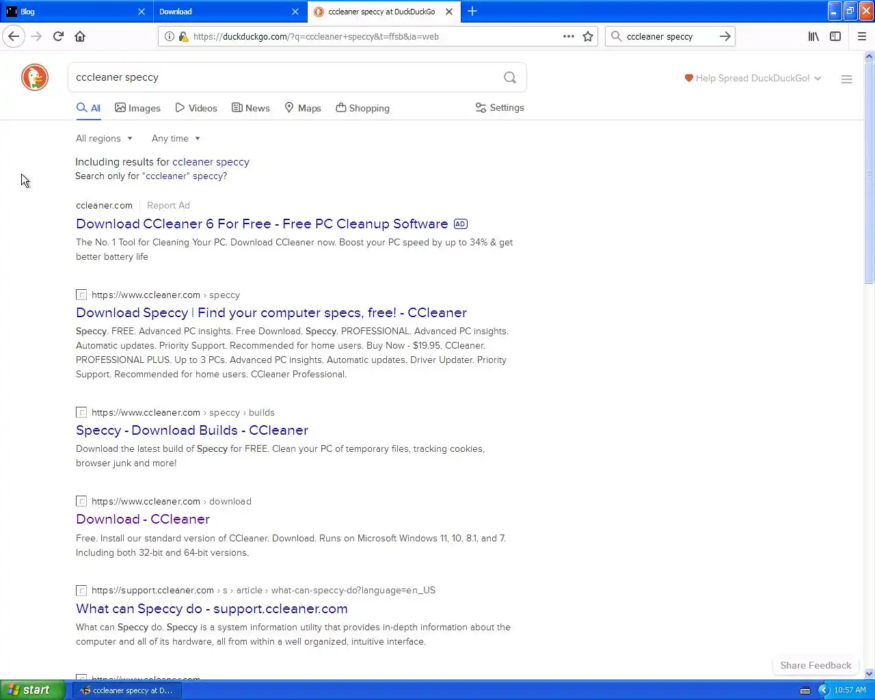Close the Blog tab
The image size is (875, 700).
click(141, 12)
